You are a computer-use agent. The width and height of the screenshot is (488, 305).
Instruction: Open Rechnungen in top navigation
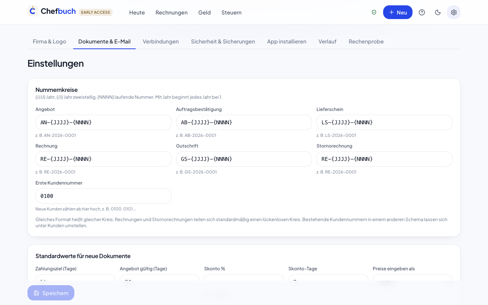pyautogui.click(x=172, y=12)
